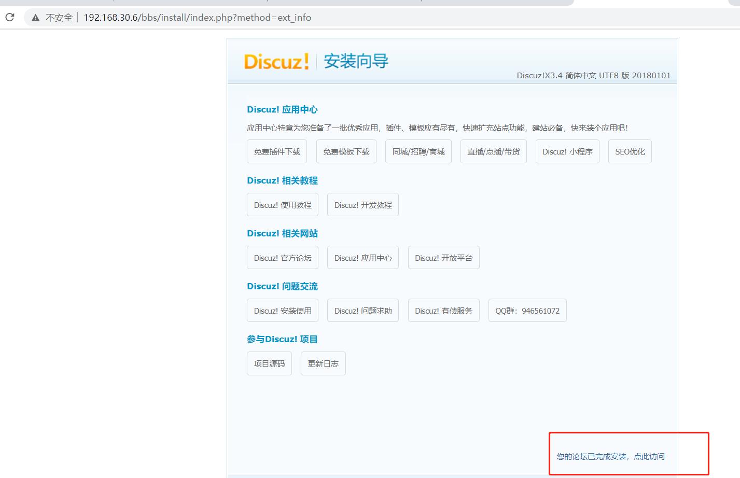Viewport: 740px width, 478px height.
Task: Click the Discuz! logo
Action: tap(276, 61)
